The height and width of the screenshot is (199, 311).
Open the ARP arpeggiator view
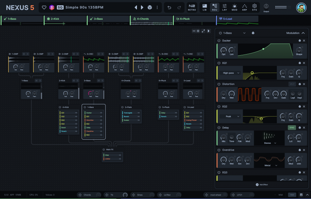click(245, 8)
